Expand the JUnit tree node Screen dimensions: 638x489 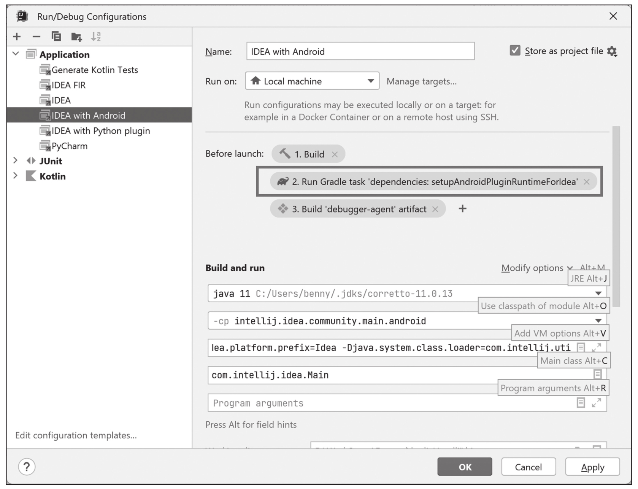[x=16, y=160]
